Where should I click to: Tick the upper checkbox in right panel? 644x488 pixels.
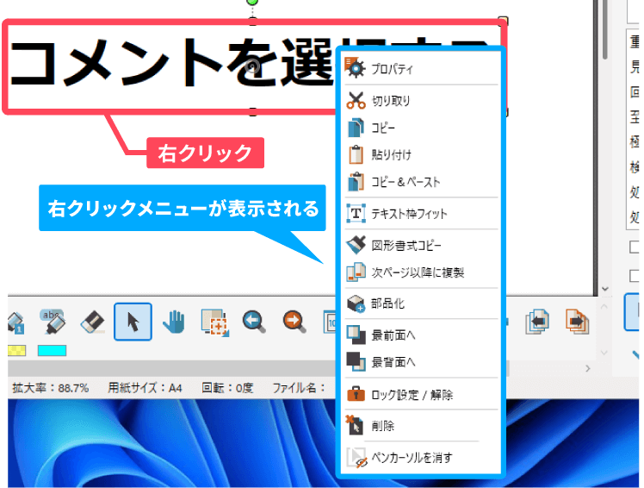(x=635, y=247)
